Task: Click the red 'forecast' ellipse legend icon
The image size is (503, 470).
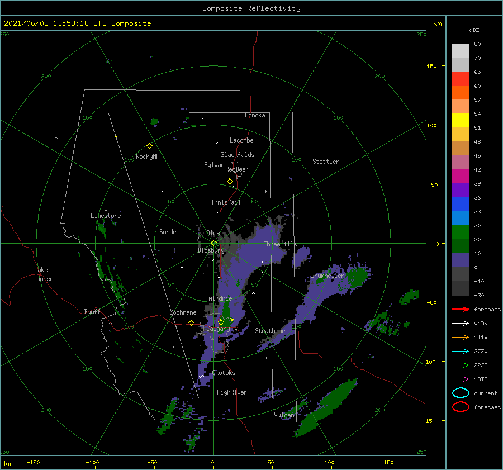Action: [461, 407]
